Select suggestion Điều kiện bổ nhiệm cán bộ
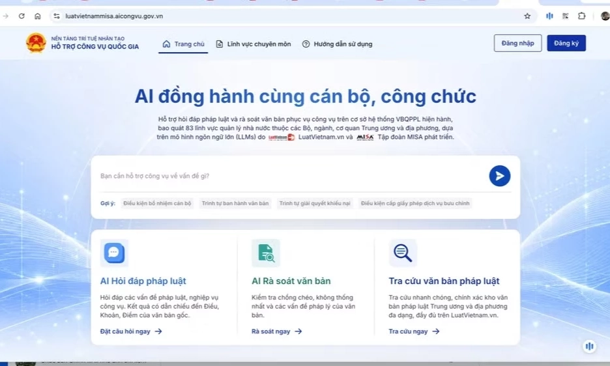 (x=157, y=203)
